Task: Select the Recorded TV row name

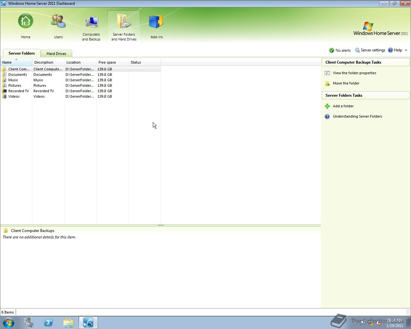Action: coord(19,91)
